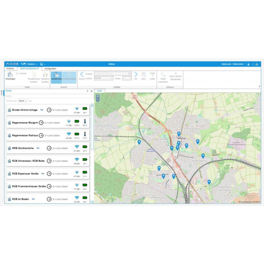The height and width of the screenshot is (264, 264).
Task: Open the Einheit Stunde dropdown
Action: [104, 78]
